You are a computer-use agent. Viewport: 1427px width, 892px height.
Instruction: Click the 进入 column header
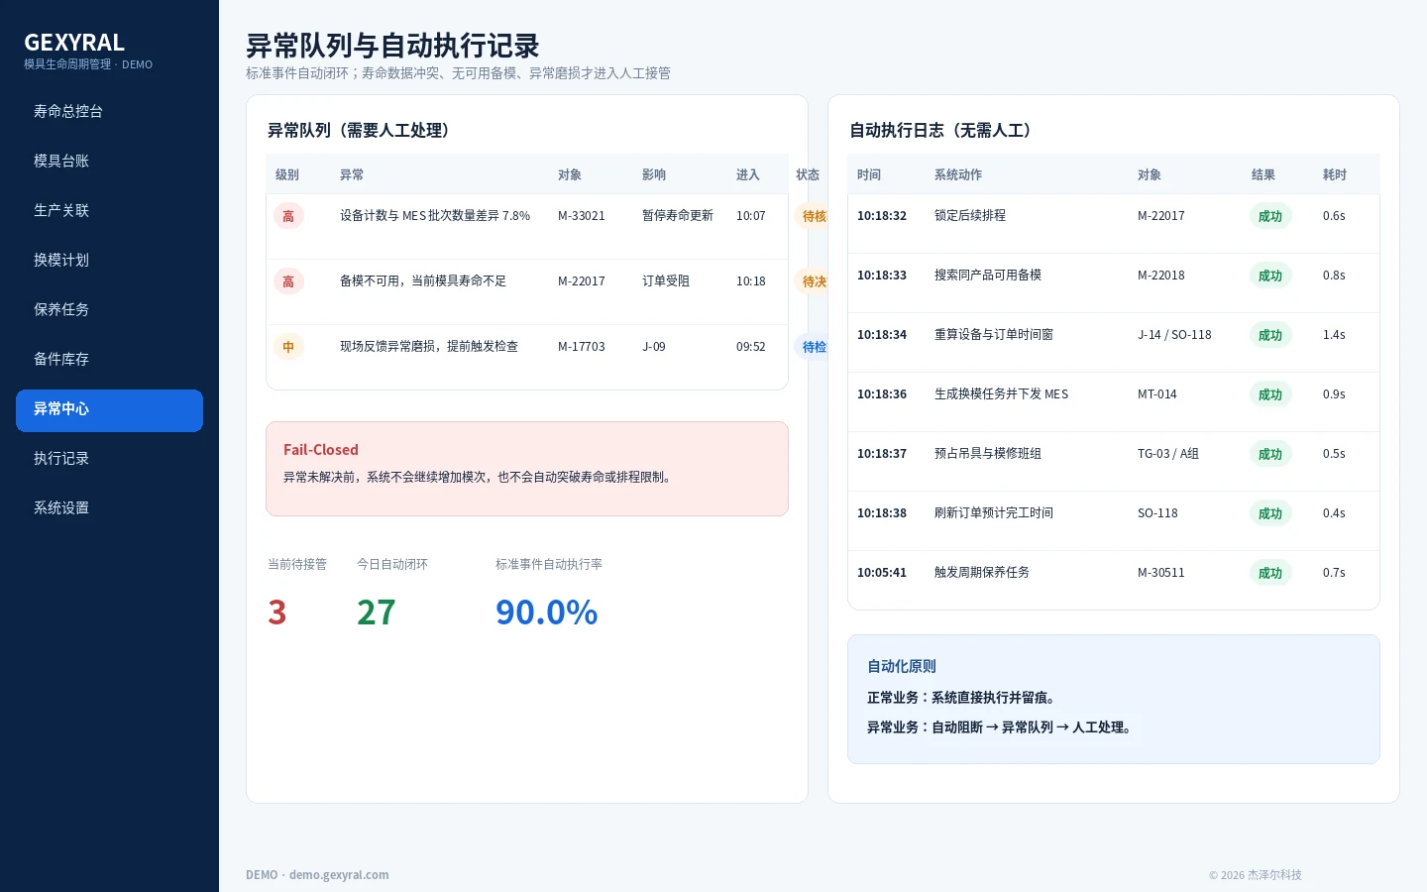[x=748, y=175]
